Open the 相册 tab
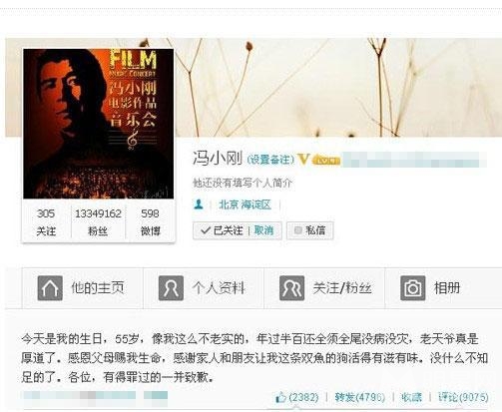The height and width of the screenshot is (412, 502). click(x=444, y=288)
